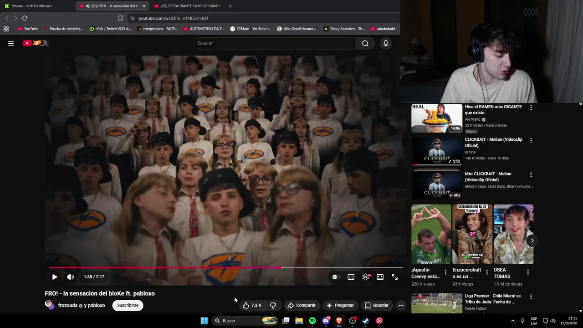Subscribe with the Suscribirse button

pos(128,305)
